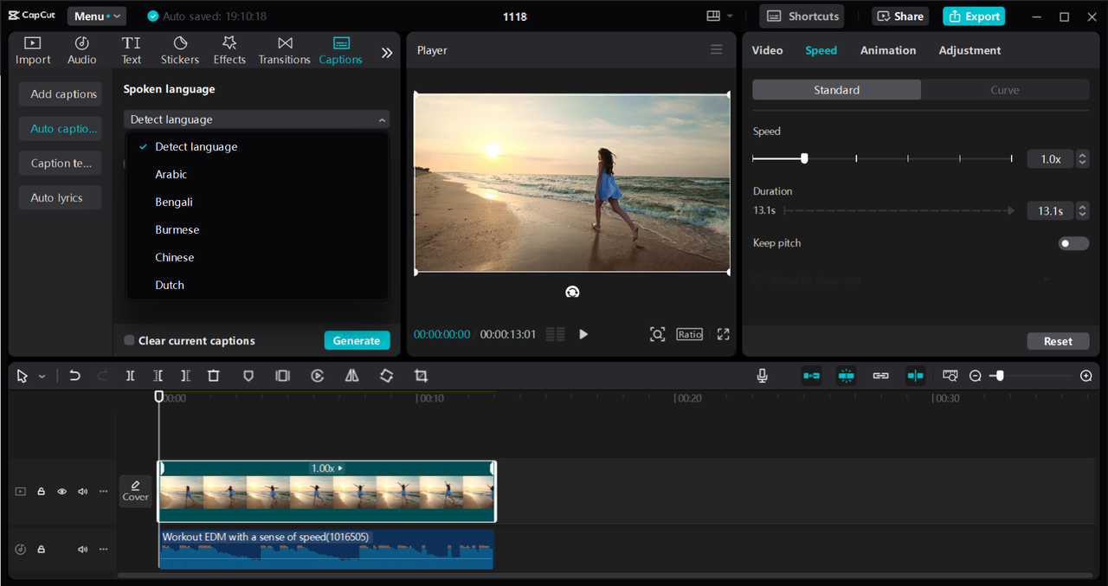Click the freeze frame icon
The image size is (1108, 586).
282,376
